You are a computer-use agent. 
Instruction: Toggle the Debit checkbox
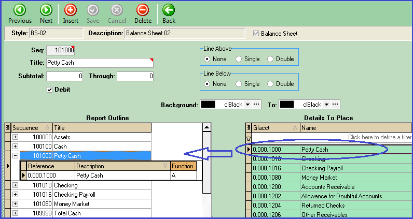click(49, 90)
